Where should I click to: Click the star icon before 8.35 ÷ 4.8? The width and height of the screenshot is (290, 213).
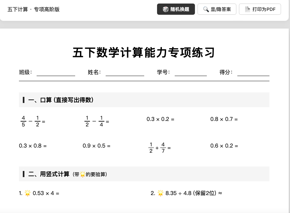coord(161,193)
